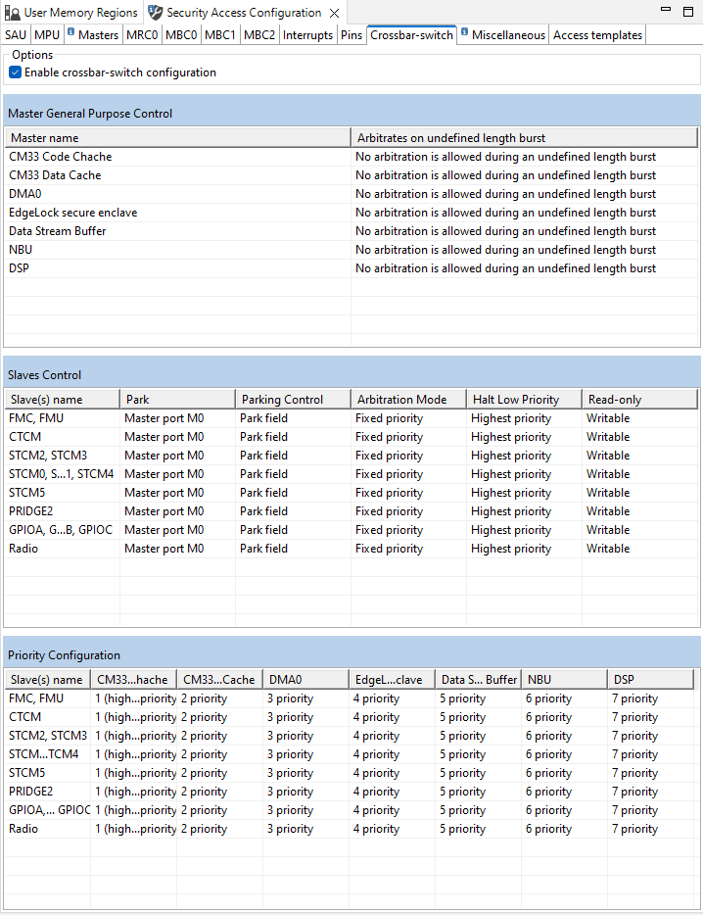Select STCM2, STCM3 in Slaves Control
This screenshot has width=703, height=915.
(62, 456)
